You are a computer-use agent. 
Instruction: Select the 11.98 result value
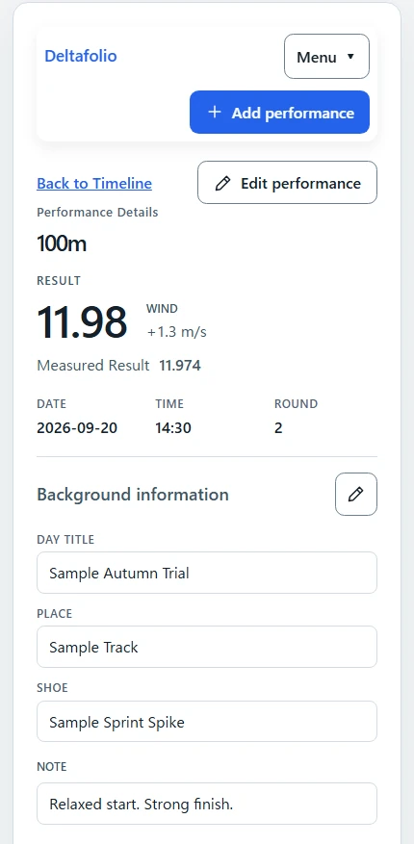pos(82,321)
